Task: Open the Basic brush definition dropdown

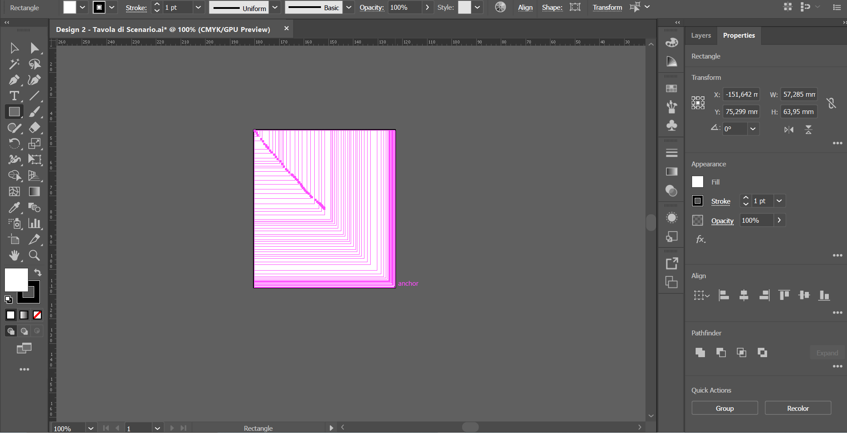Action: tap(349, 7)
